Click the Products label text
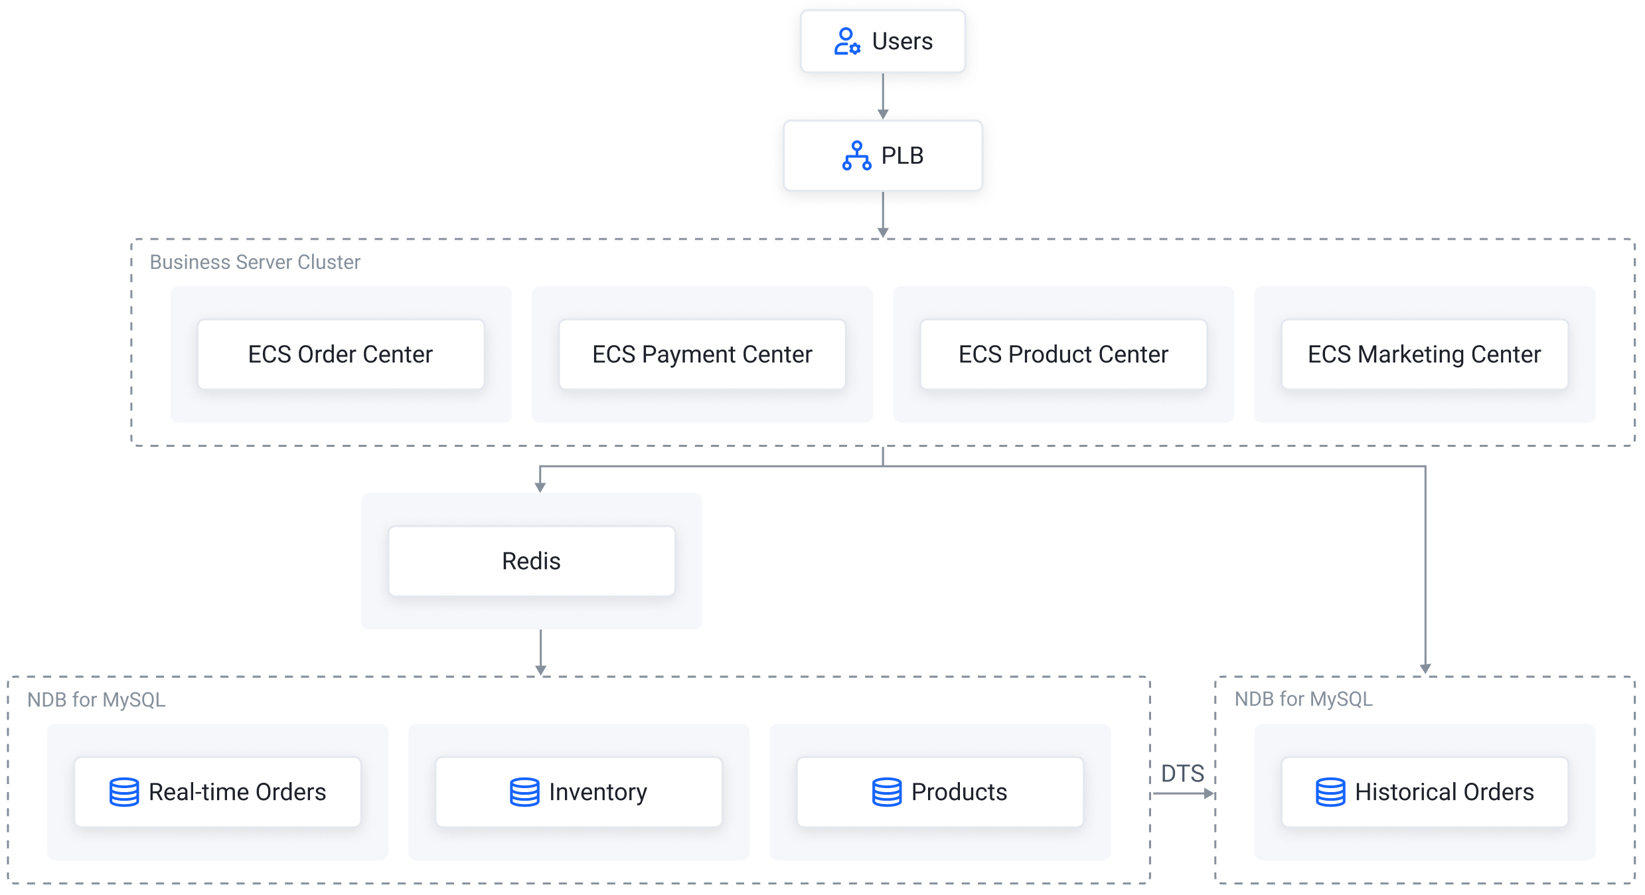 (959, 792)
